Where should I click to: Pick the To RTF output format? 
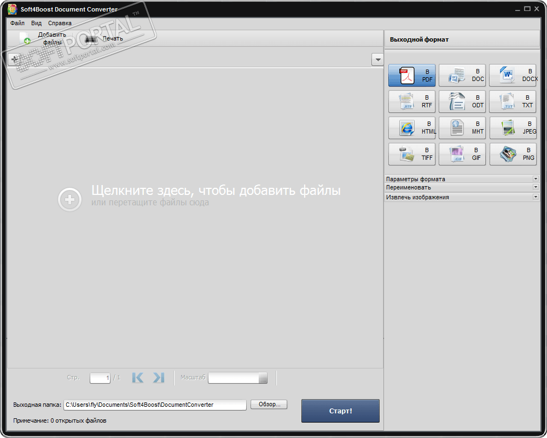point(412,101)
